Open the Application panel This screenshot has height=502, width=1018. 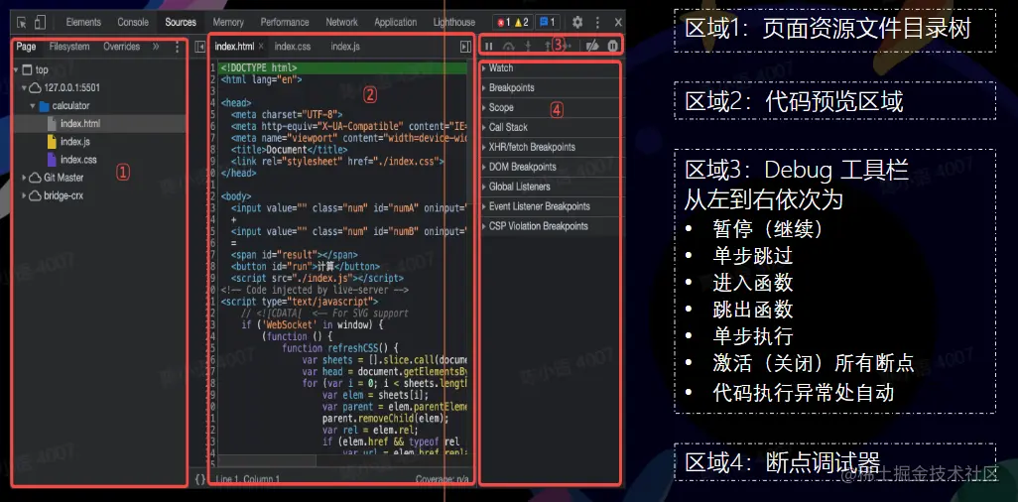click(395, 22)
